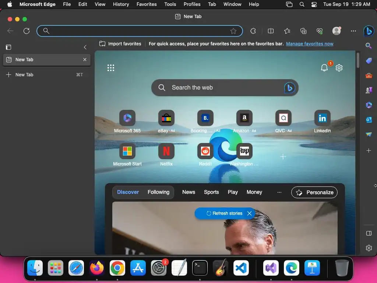The width and height of the screenshot is (377, 283).
Task: Open the apps grid launcher
Action: coord(111,68)
